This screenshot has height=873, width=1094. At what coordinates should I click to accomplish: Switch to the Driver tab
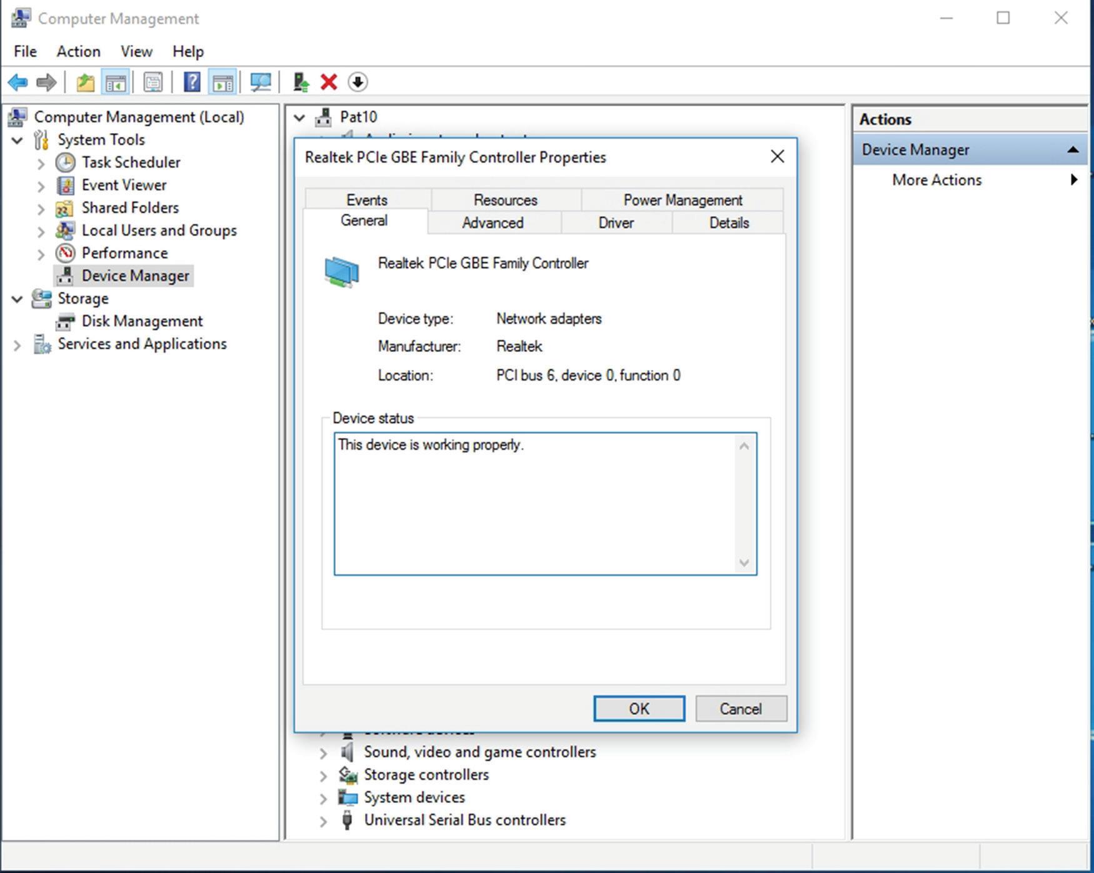[x=616, y=222]
